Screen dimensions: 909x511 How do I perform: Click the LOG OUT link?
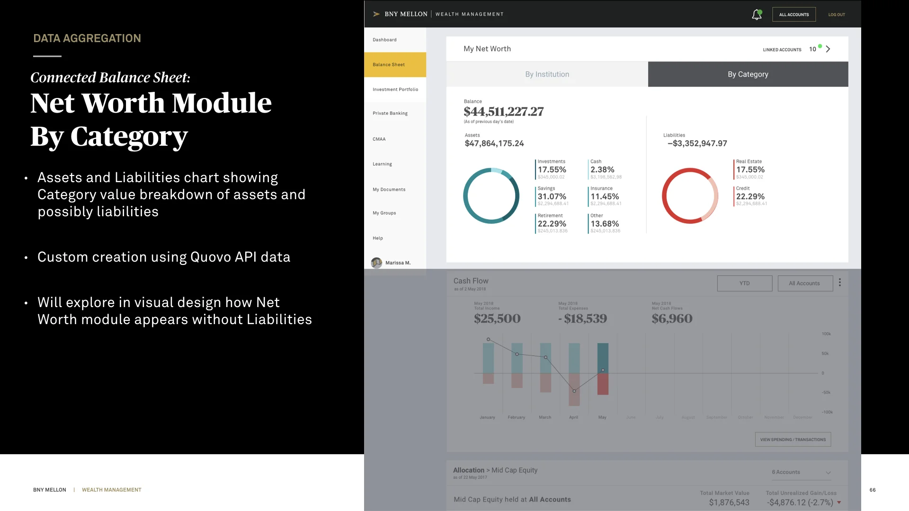pyautogui.click(x=837, y=15)
